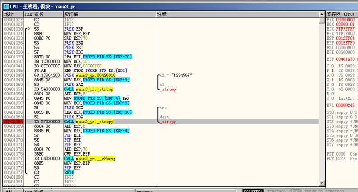
Task: Select the red breakpoint address 00401064
Action: click(12, 121)
